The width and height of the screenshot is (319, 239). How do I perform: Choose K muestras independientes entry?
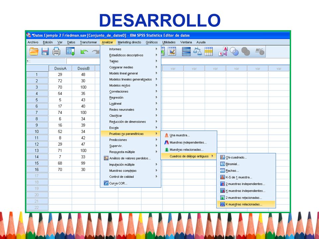click(x=246, y=191)
